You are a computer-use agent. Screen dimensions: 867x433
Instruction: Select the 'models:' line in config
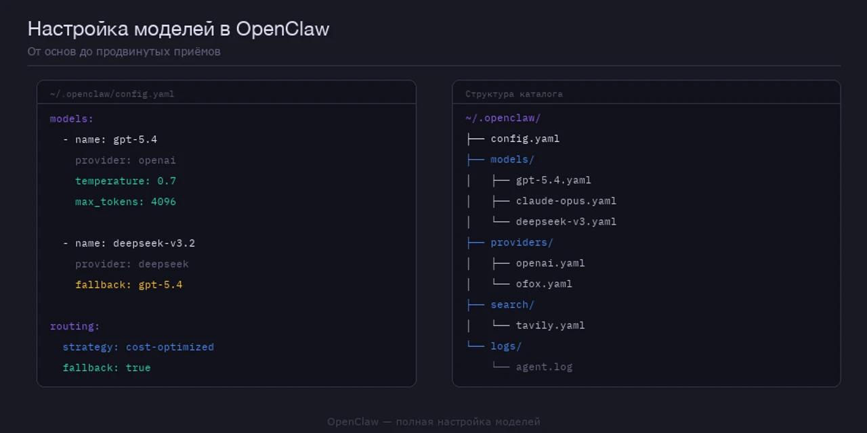click(72, 119)
